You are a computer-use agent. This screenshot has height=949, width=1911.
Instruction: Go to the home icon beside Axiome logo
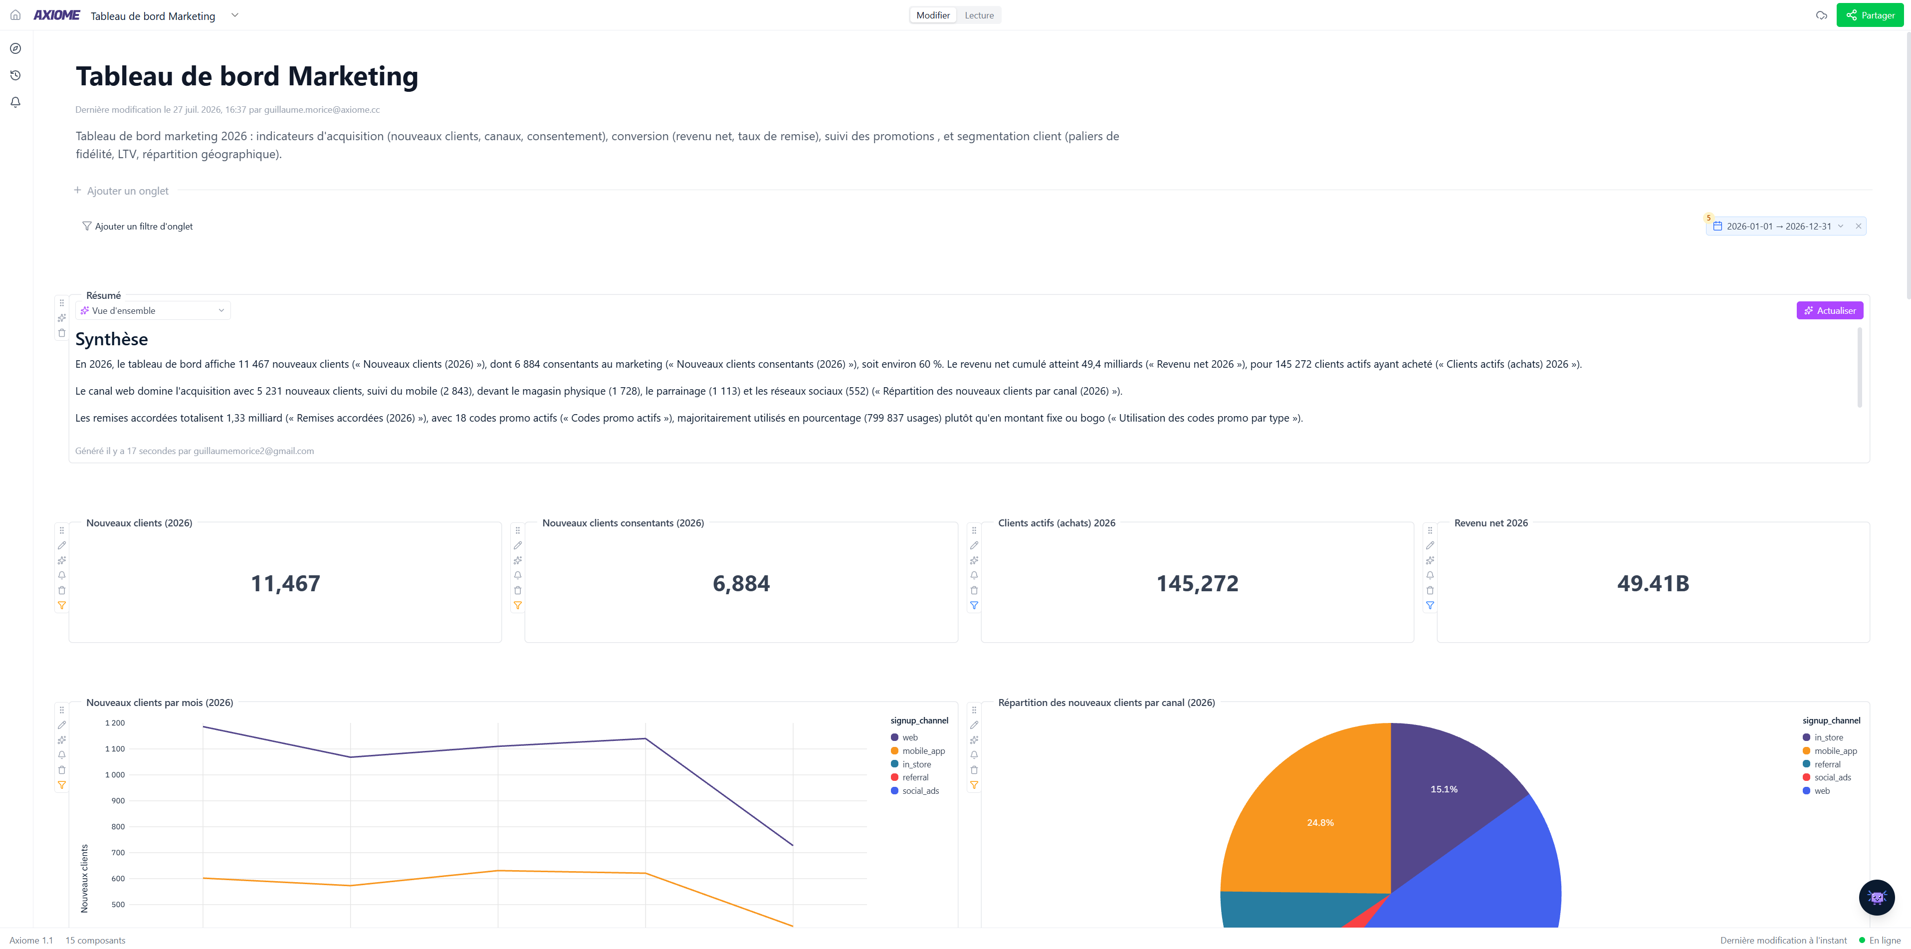(15, 15)
